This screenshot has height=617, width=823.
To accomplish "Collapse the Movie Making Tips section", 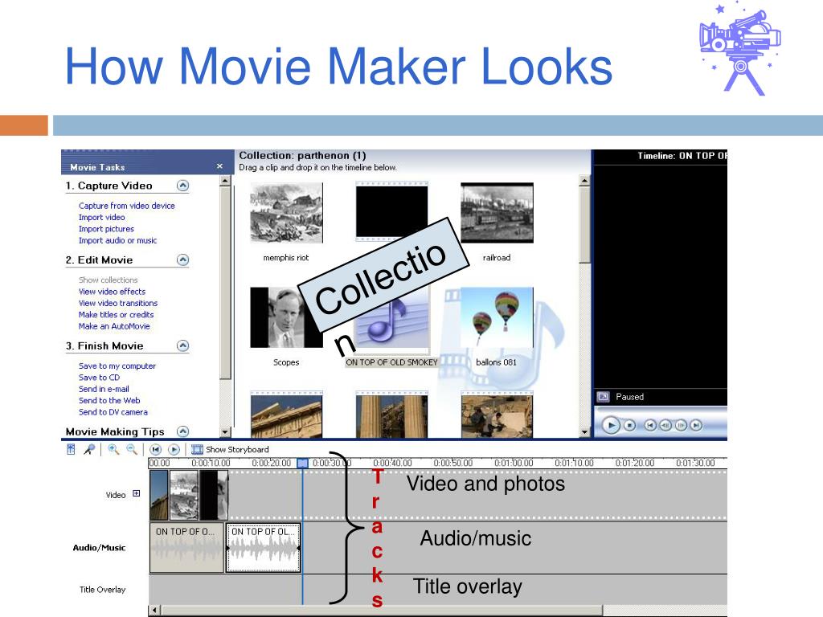I will [x=182, y=431].
